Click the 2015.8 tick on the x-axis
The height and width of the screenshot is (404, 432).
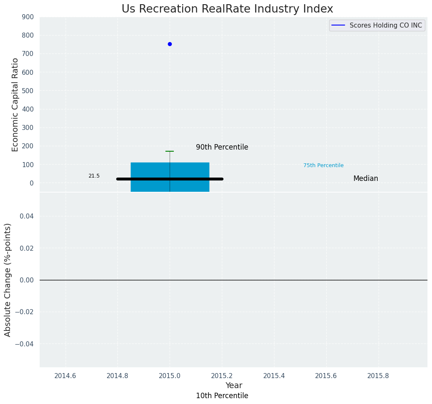pos(378,376)
